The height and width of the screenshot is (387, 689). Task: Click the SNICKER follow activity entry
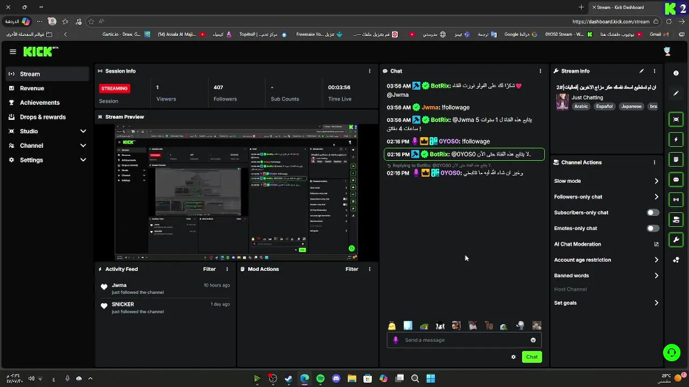pyautogui.click(x=165, y=307)
